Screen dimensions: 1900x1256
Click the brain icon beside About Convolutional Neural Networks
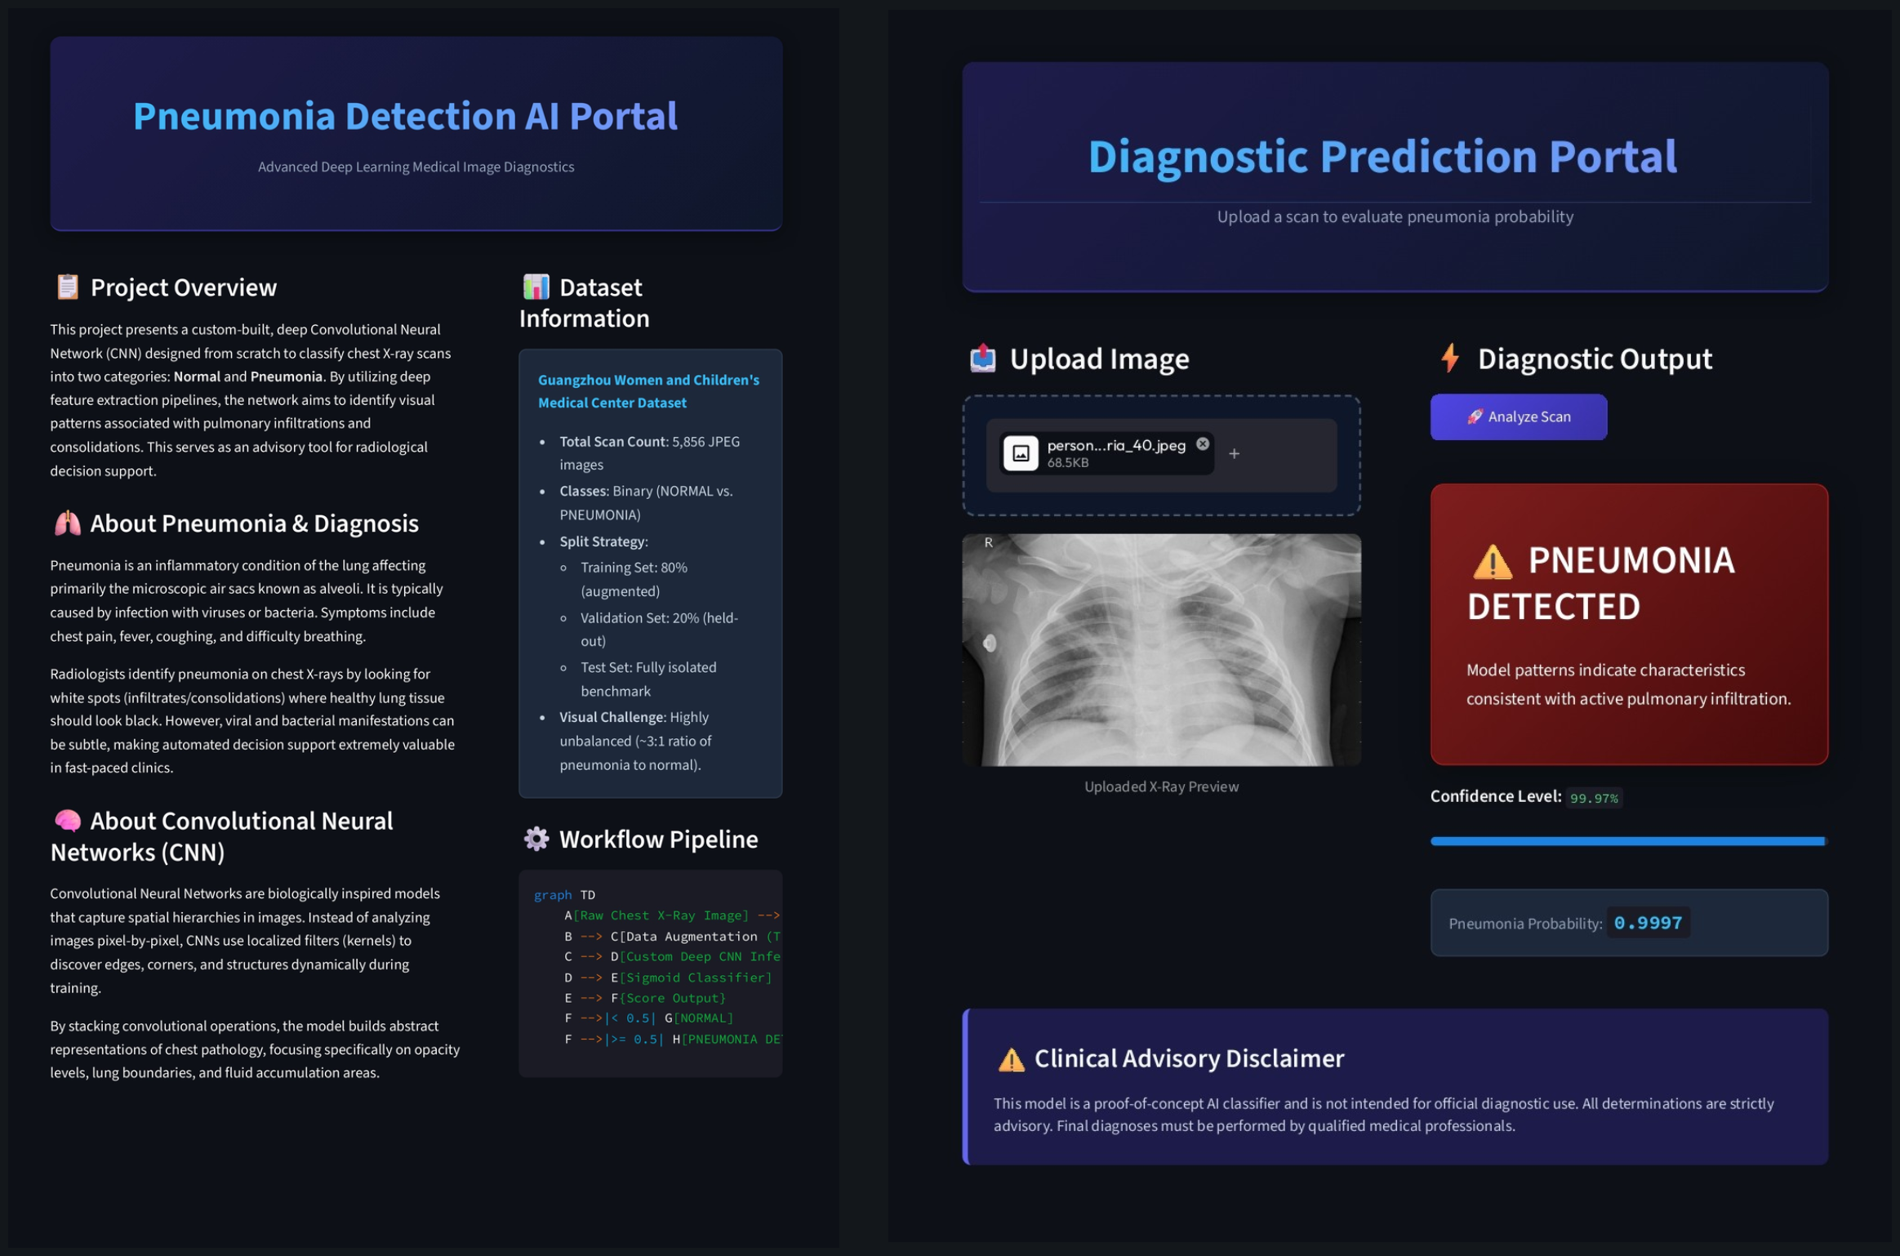pyautogui.click(x=68, y=820)
